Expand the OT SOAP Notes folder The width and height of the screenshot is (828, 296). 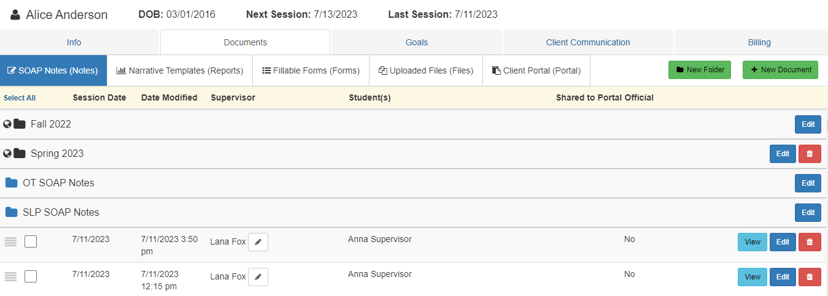58,183
